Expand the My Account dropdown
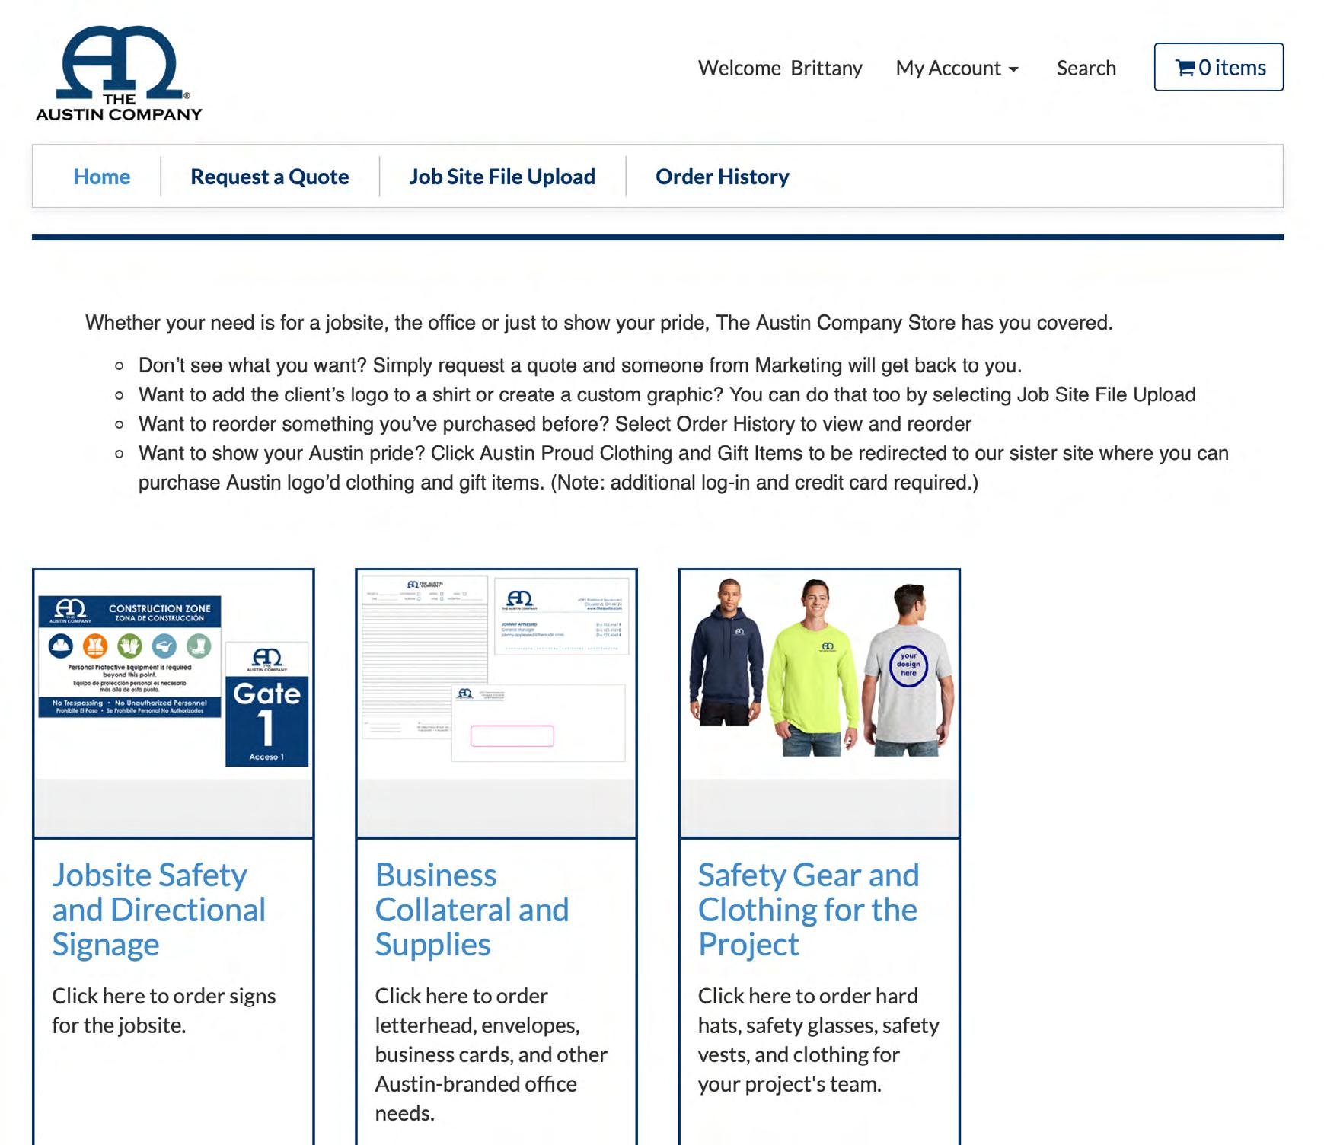 957,68
